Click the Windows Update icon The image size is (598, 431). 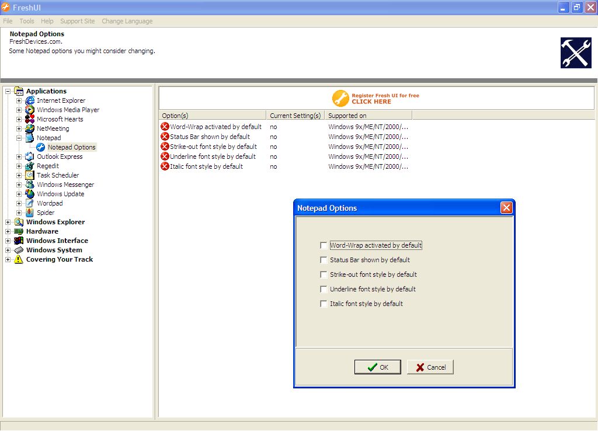tap(30, 194)
